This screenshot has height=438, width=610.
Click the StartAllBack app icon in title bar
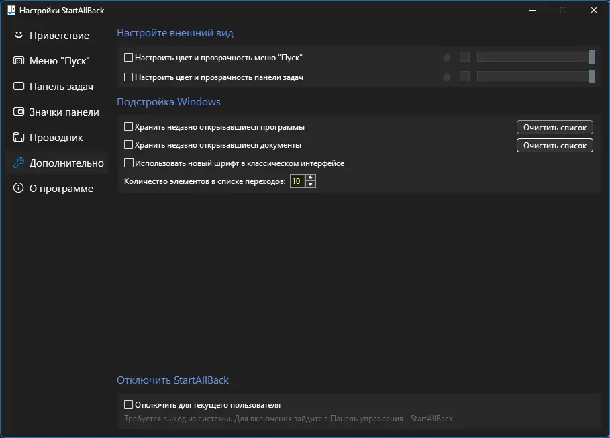(11, 11)
